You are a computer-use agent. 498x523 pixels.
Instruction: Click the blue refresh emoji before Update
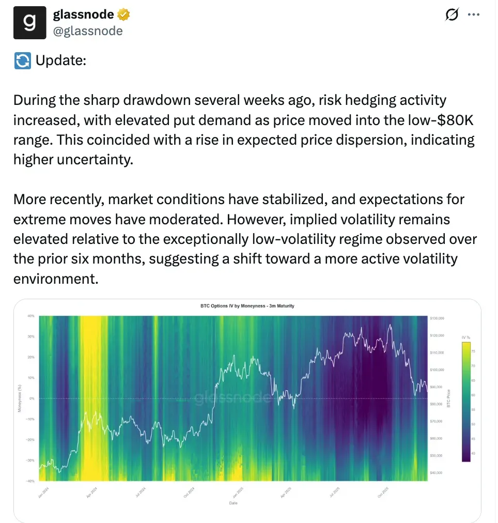pos(23,60)
